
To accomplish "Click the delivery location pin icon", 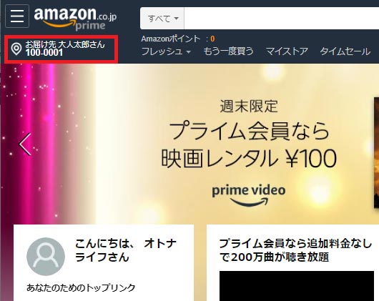I will [16, 49].
